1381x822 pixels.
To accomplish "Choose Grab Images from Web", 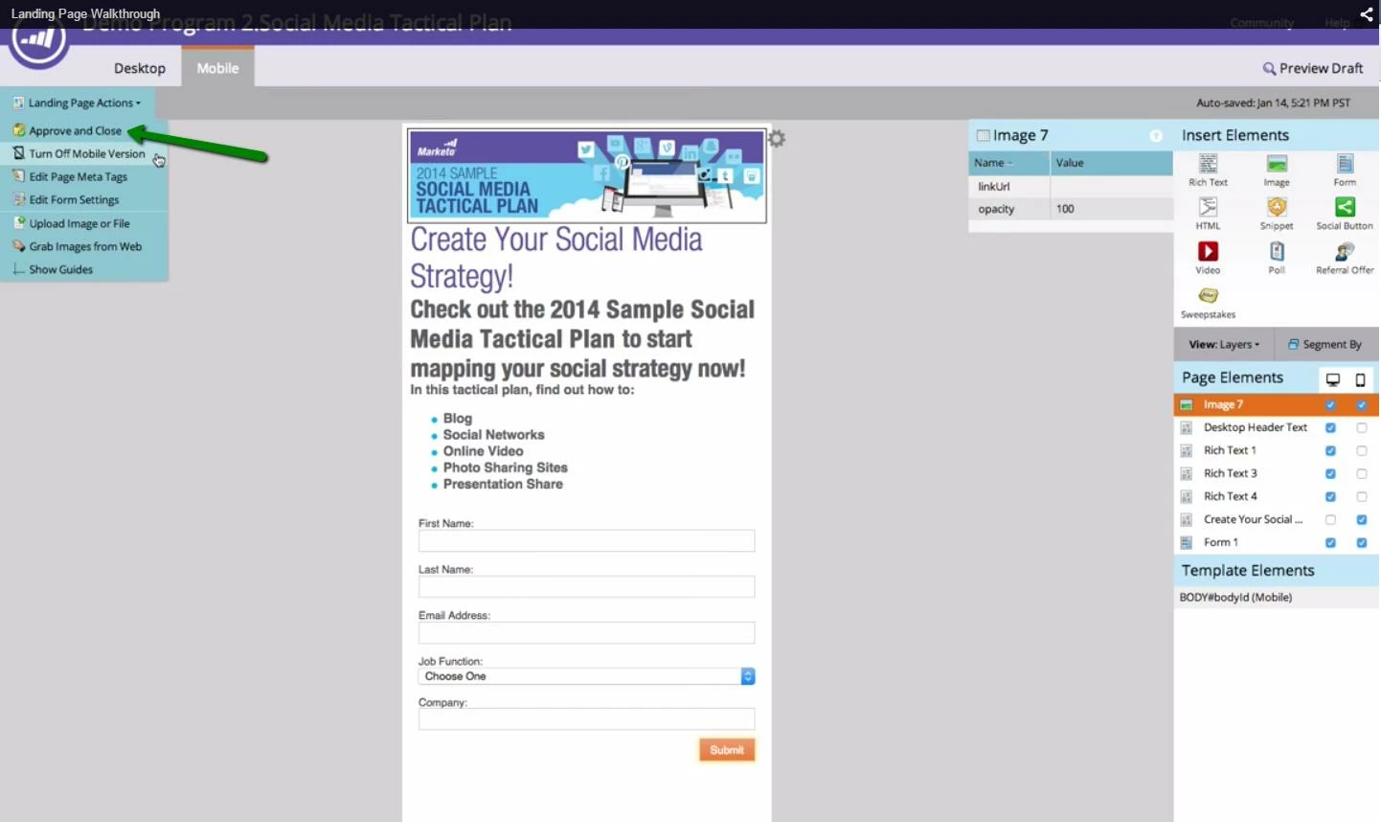I will click(85, 246).
